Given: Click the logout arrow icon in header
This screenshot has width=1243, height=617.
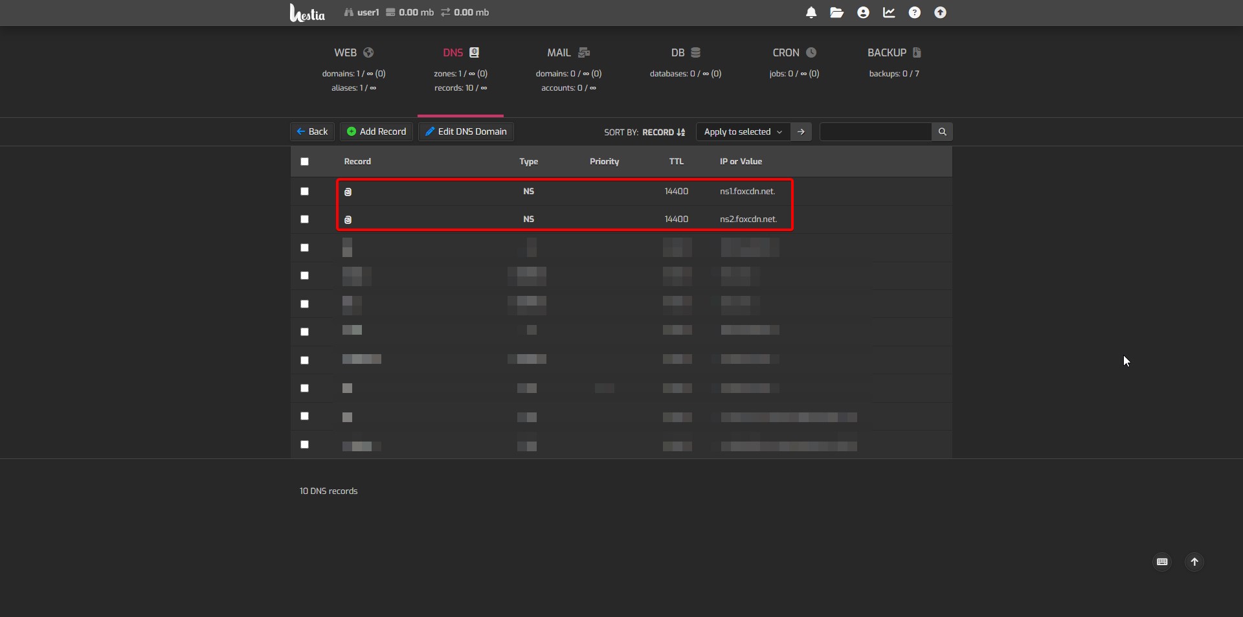Looking at the screenshot, I should [x=940, y=13].
